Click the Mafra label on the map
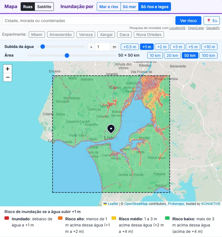 click(x=73, y=78)
